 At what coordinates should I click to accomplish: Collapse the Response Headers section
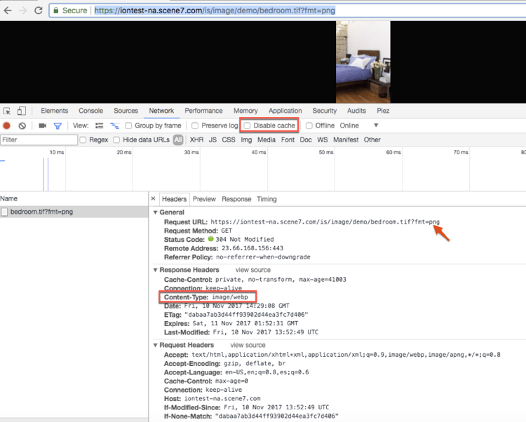click(x=155, y=270)
